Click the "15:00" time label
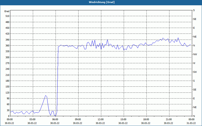The image size is (202, 126). (124, 119)
